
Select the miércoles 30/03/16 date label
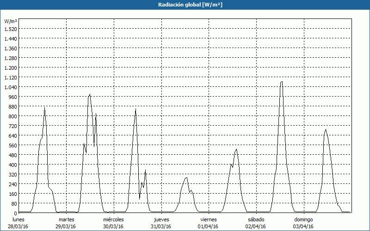113,223
